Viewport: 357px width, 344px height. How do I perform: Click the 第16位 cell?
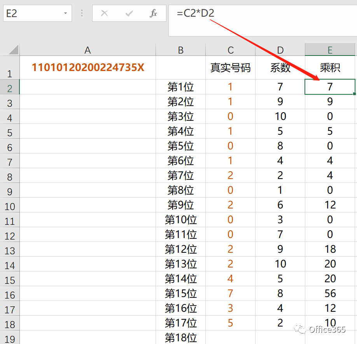click(180, 308)
